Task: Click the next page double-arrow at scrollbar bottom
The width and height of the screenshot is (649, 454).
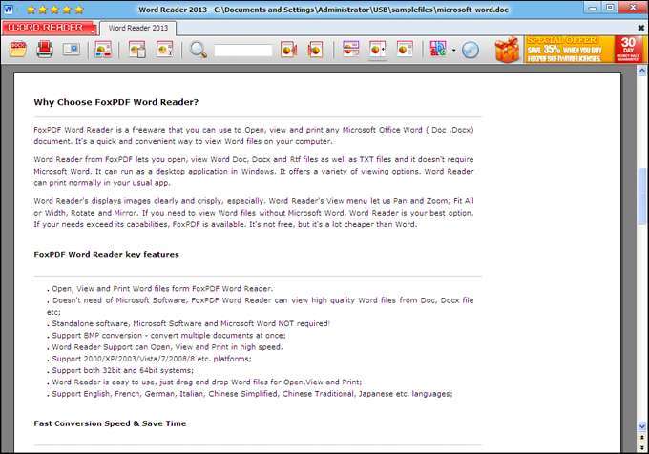Action: click(642, 447)
